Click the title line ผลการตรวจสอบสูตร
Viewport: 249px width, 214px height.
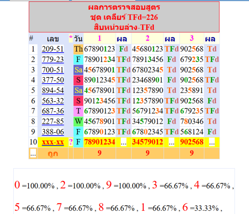point(124,7)
